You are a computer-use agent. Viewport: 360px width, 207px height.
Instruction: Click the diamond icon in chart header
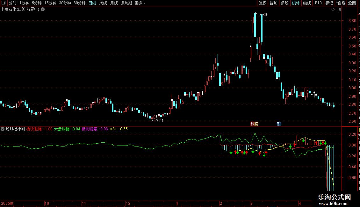(x=333, y=10)
